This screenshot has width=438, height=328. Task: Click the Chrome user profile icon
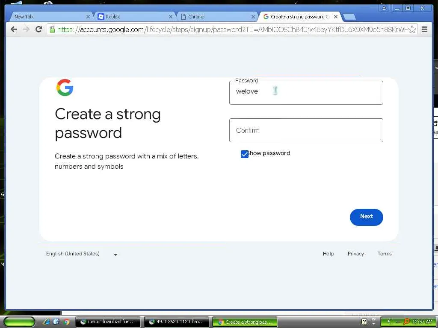point(384,8)
